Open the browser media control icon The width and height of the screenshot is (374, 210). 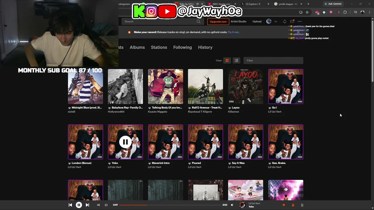[x=355, y=12]
